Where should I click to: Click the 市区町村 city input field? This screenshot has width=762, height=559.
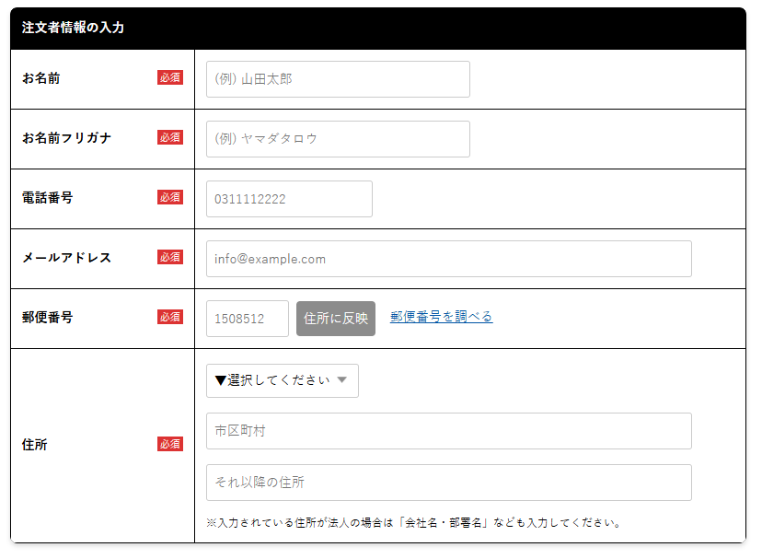(448, 431)
